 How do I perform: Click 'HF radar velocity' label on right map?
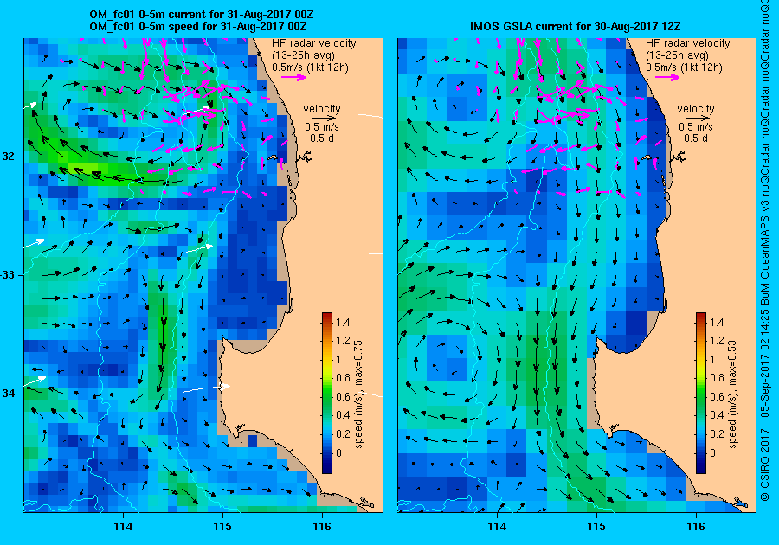[x=688, y=43]
